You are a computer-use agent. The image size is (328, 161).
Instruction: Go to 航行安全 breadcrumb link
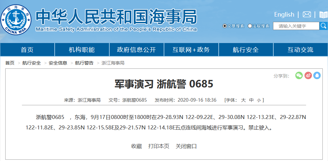(x=31, y=63)
